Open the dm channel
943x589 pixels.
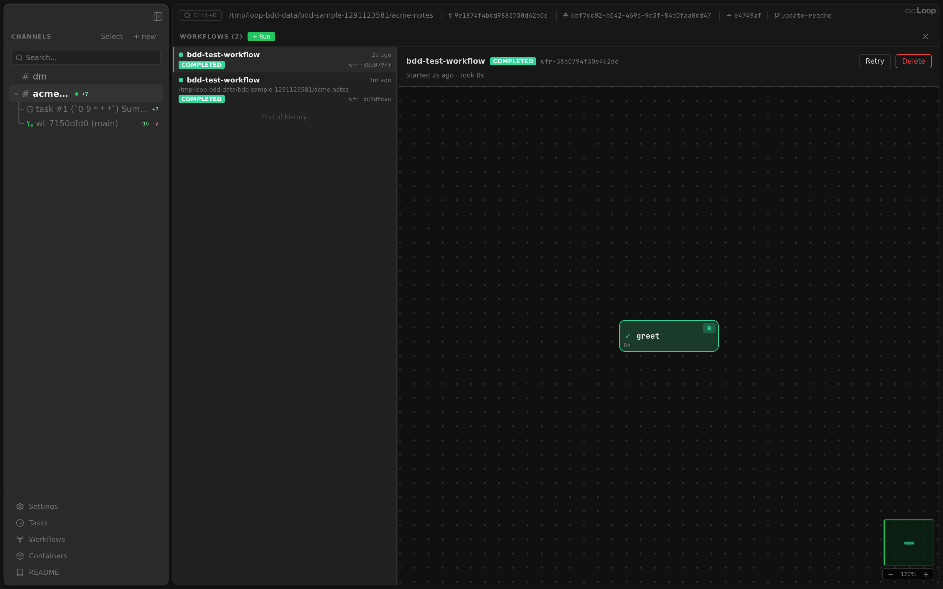tap(86, 76)
